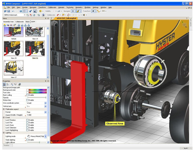The height and width of the screenshot is (152, 194).
Task: Click the alphabetical sort icon in Properties
Action: pos(8,84)
